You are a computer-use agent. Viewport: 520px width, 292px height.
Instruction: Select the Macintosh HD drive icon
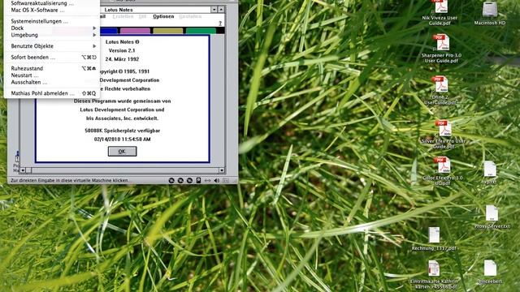(489, 9)
